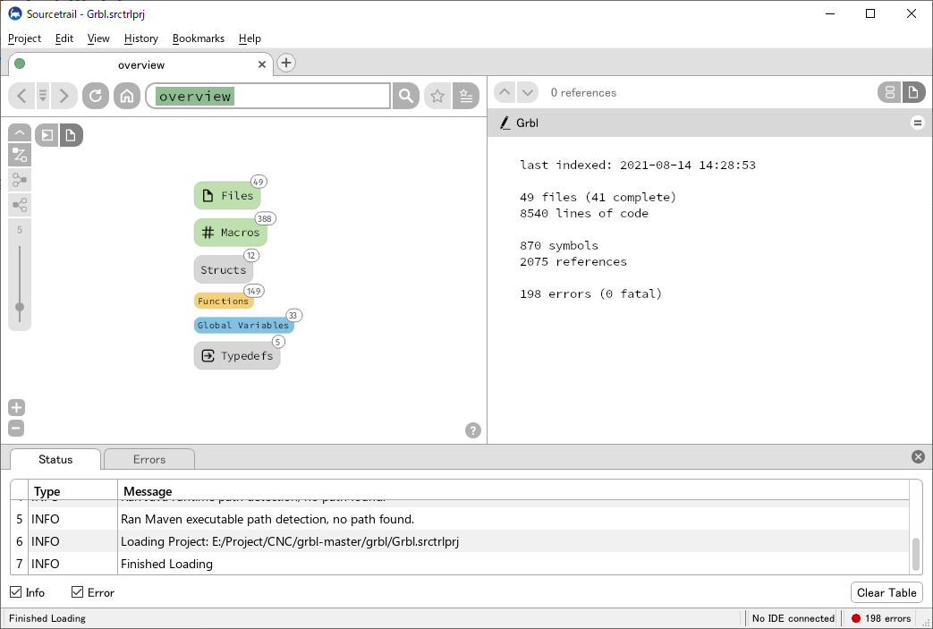Close the status panel with X
Image resolution: width=933 pixels, height=629 pixels.
(918, 456)
